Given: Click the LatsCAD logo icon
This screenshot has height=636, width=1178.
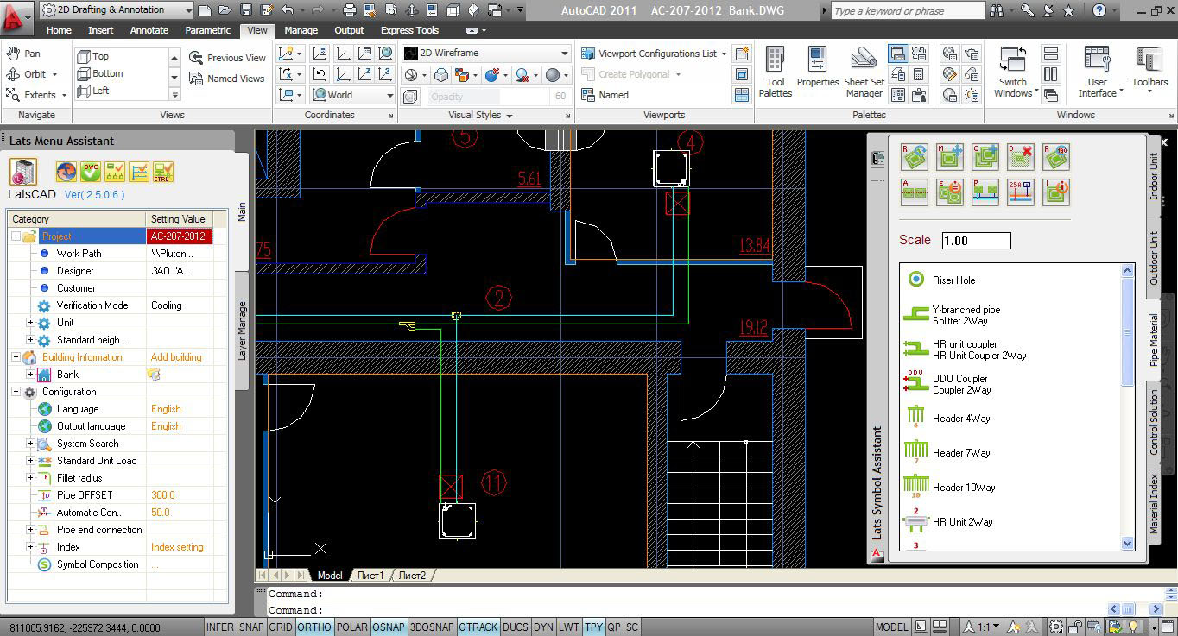Looking at the screenshot, I should 23,172.
